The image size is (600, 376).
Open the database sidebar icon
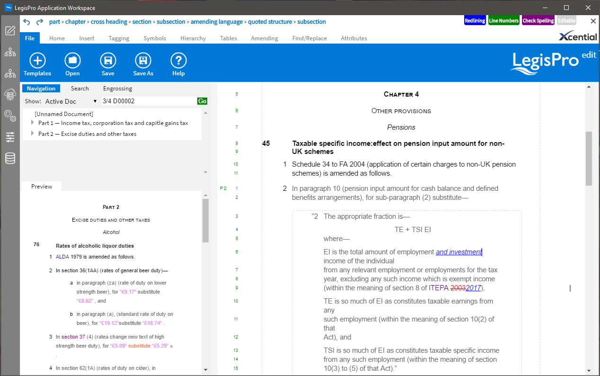tap(10, 158)
